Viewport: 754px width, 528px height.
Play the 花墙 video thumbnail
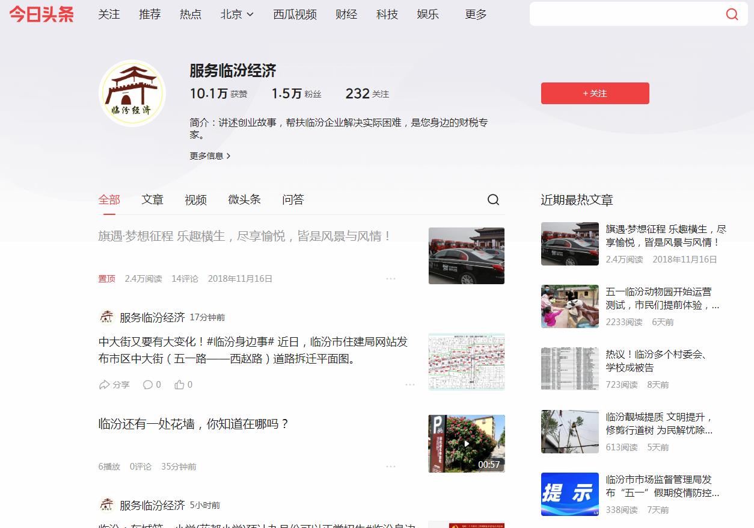(467, 444)
